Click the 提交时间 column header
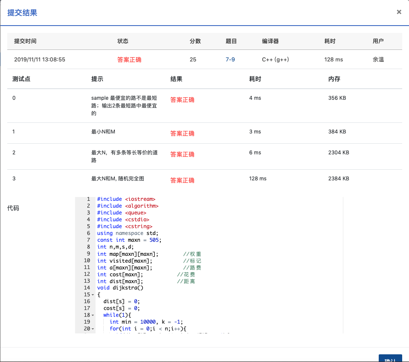This screenshot has width=409, height=362. tap(25, 41)
